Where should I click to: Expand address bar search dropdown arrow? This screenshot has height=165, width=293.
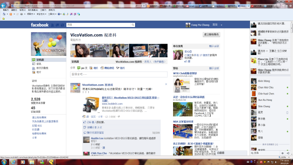[x=139, y=6]
